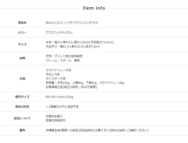Click the "item info" section heading
Viewport: 188px width, 143px height.
pos(94,8)
